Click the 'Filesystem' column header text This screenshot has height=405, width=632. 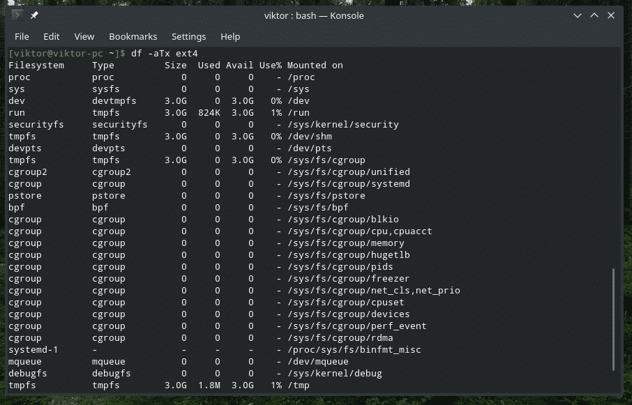point(36,66)
